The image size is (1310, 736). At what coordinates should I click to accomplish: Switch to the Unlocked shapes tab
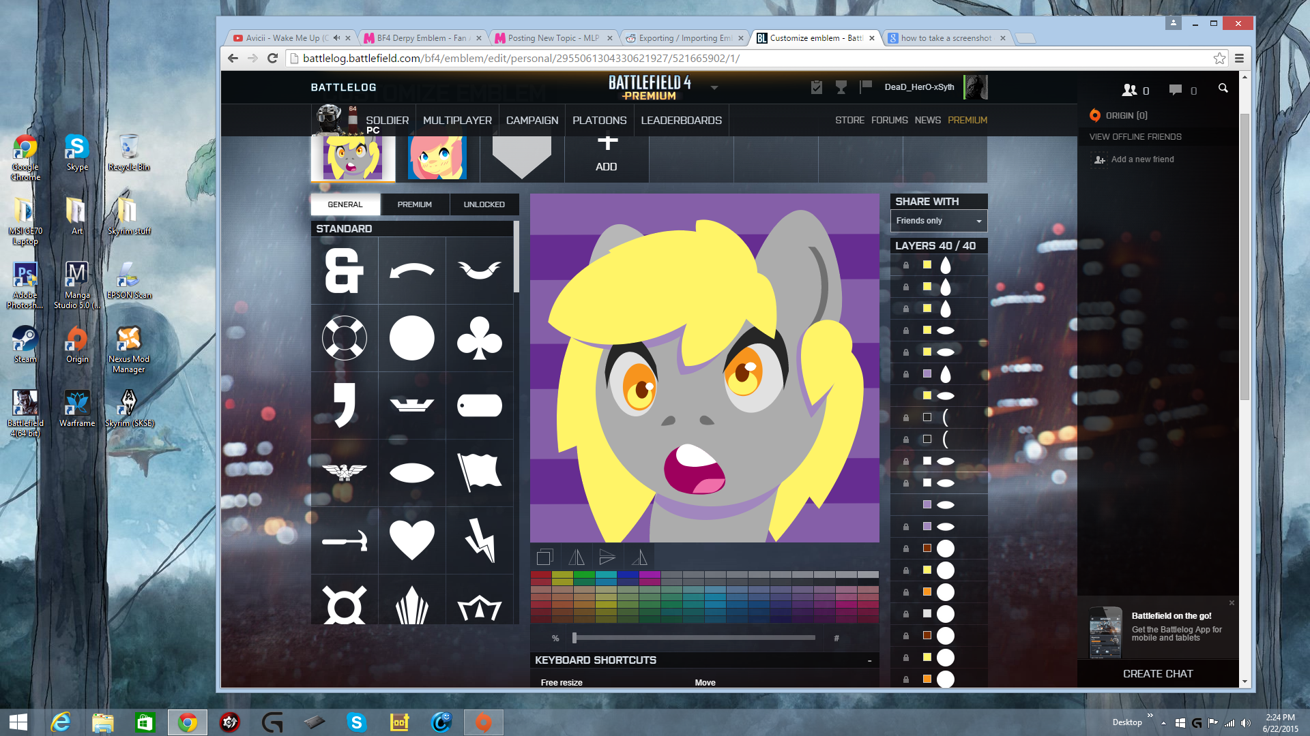[484, 204]
